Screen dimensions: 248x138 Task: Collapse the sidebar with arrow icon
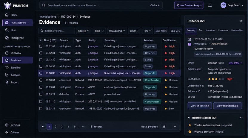(x=7, y=132)
